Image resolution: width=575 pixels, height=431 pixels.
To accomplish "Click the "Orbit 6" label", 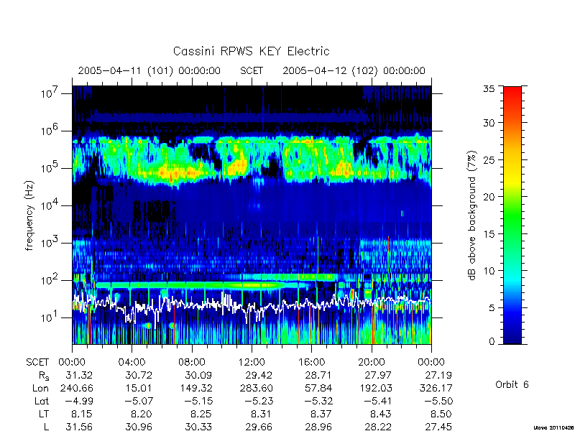I will pos(512,384).
